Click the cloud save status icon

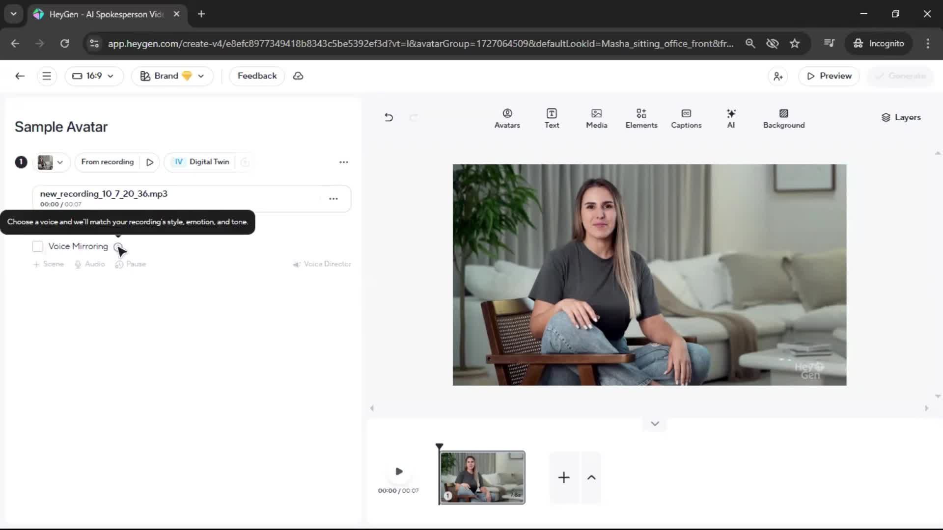[x=298, y=76]
